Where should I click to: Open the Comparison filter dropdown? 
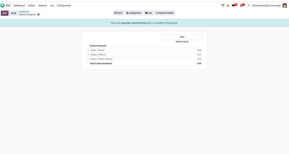coord(134,13)
